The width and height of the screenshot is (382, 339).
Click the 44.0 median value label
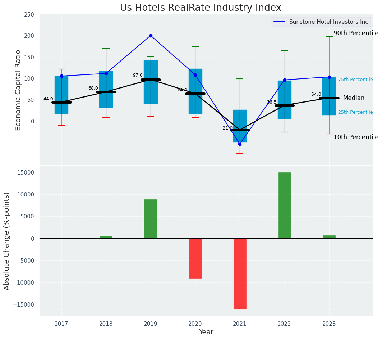(48, 99)
